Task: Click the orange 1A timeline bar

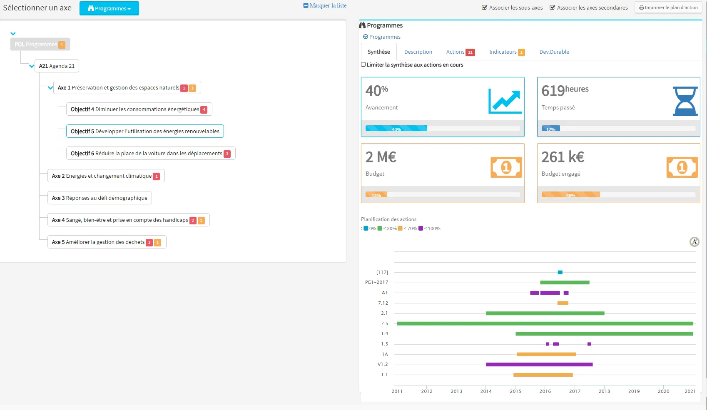Action: click(x=546, y=355)
